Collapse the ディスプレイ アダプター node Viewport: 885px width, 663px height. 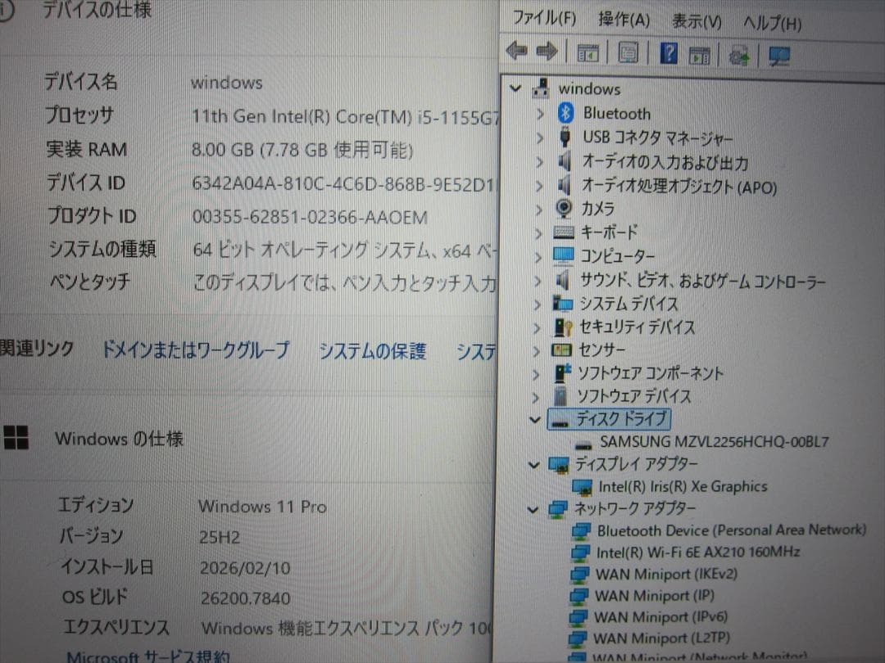point(534,465)
